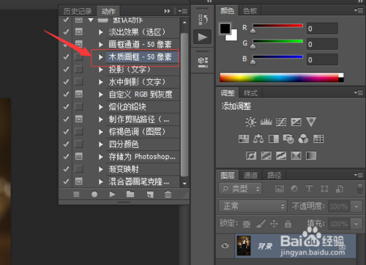Add a Levels adjustment
366x265 pixels.
(x=266, y=122)
